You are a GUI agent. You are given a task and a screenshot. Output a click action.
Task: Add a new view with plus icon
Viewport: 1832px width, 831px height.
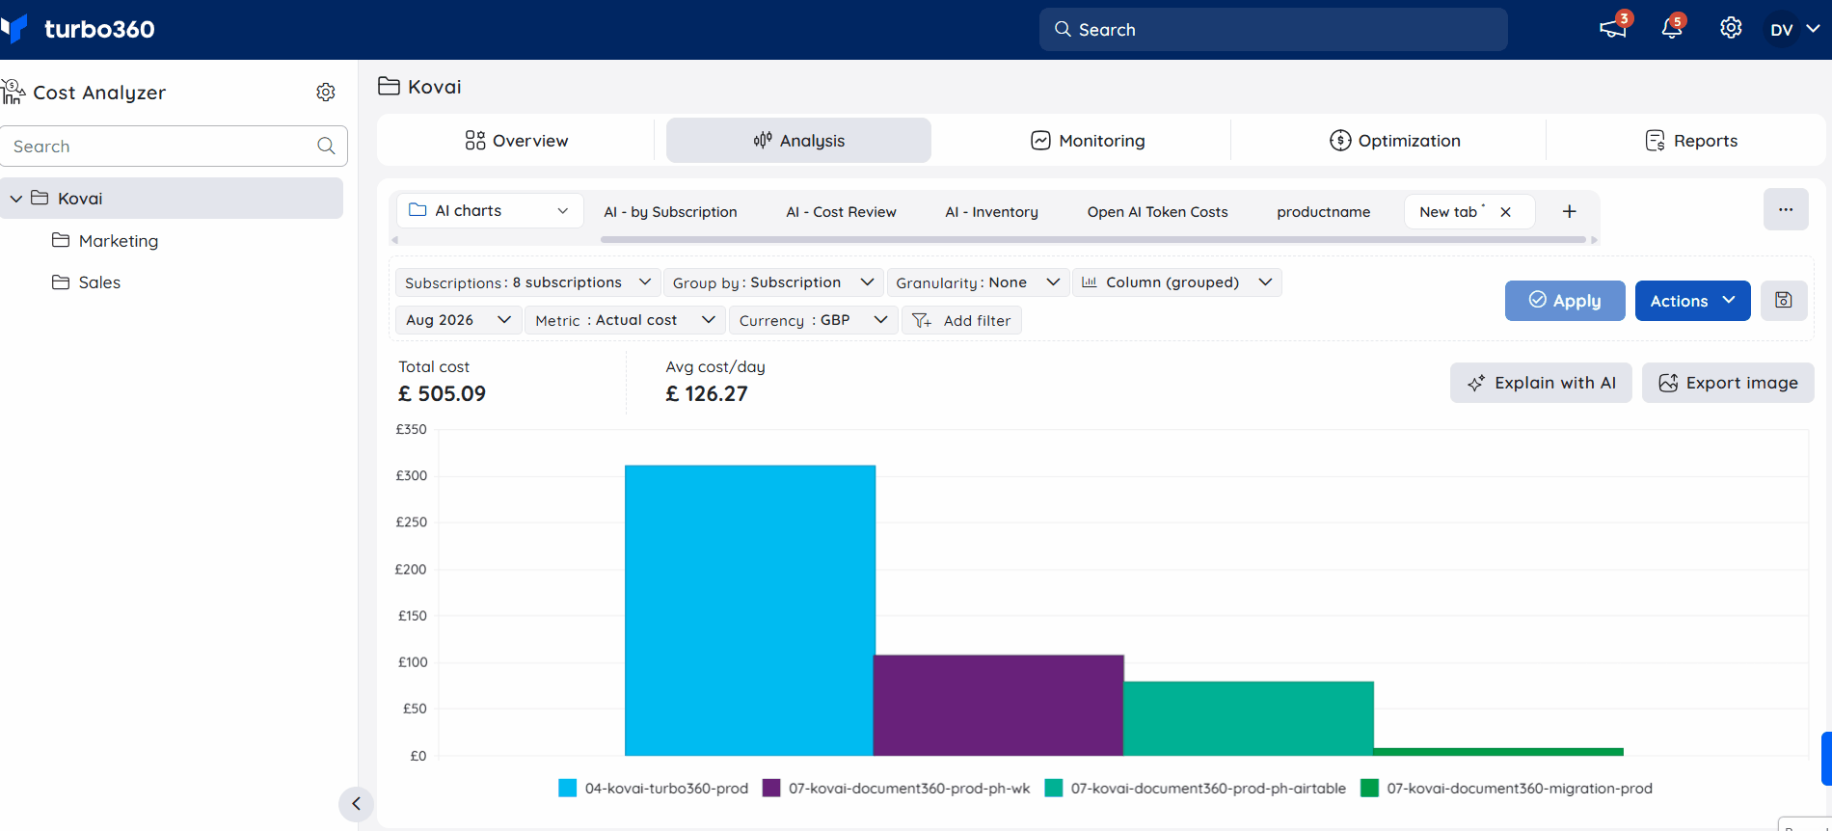(x=1569, y=211)
